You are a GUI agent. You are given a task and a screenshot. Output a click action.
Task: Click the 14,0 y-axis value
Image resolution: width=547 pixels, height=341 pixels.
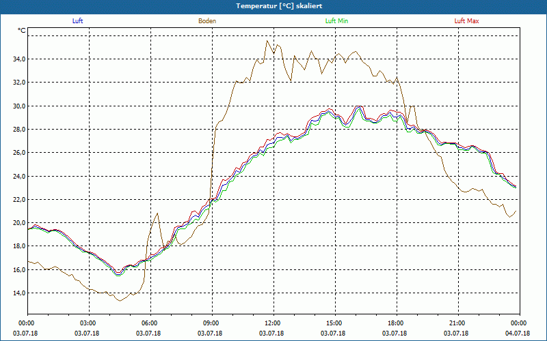point(19,293)
